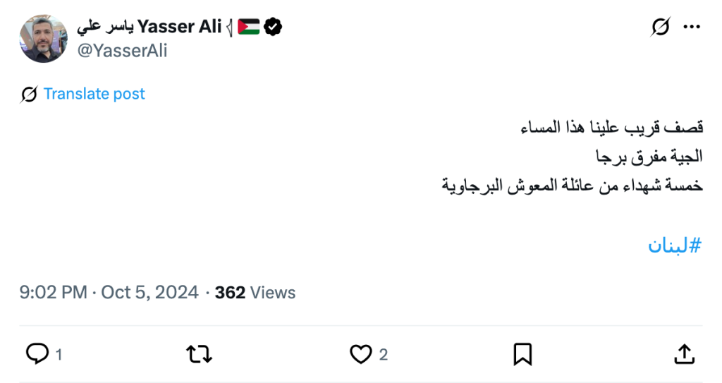Click the Grok icon beside Translate post

coord(29,94)
